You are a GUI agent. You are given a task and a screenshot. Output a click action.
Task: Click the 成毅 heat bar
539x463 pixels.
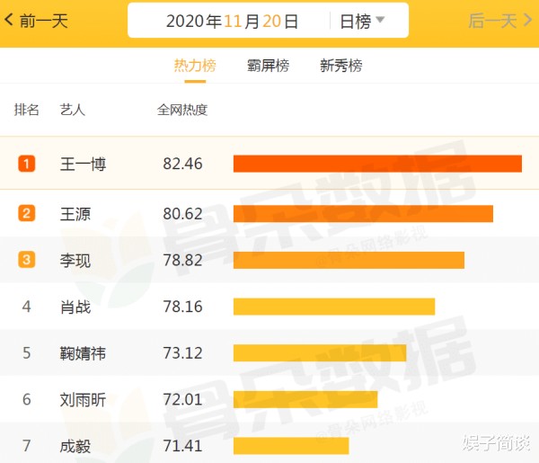coord(291,446)
